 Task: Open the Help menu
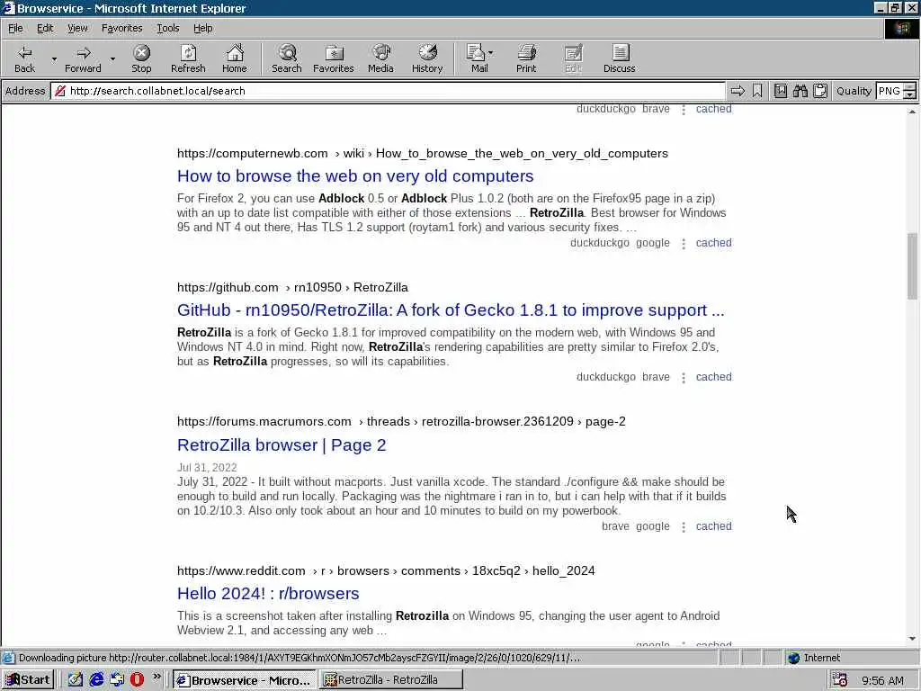click(x=202, y=28)
